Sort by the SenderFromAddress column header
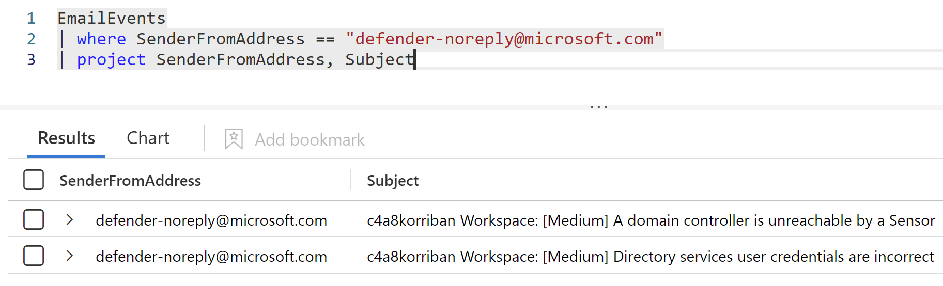943x286 pixels. (x=130, y=181)
